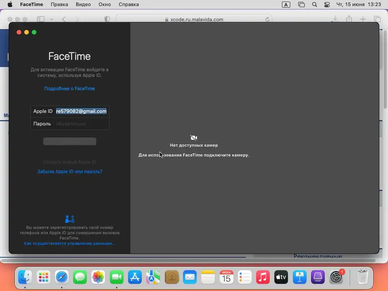Focus the Apple ID email field
Image resolution: width=388 pixels, height=291 pixels.
(81, 111)
